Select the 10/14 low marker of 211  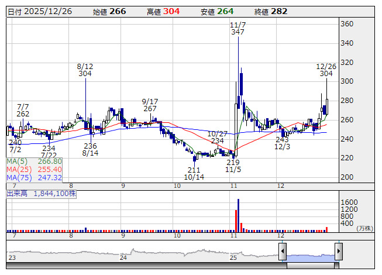(x=194, y=173)
